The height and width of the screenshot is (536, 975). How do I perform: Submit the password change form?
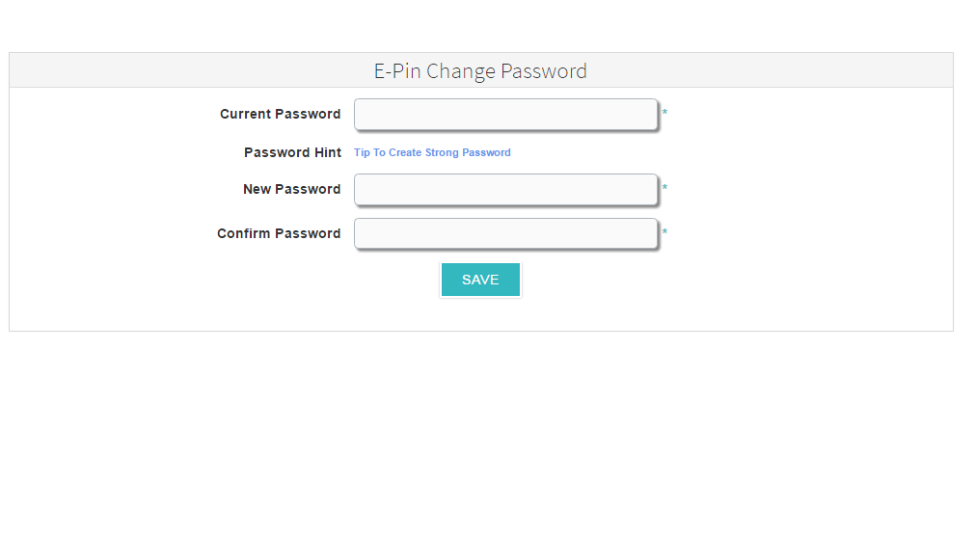pyautogui.click(x=480, y=280)
